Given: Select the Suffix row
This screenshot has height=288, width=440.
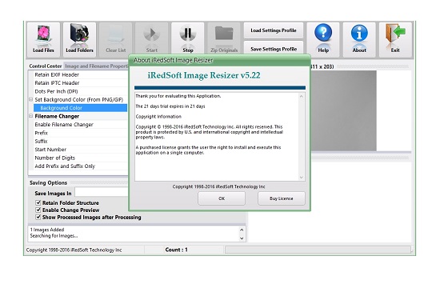Looking at the screenshot, I should [80, 141].
